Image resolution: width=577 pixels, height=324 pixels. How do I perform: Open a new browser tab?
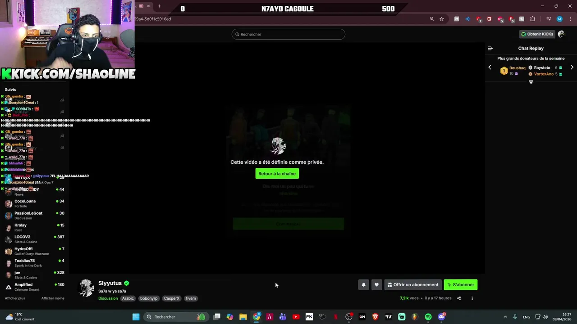[x=159, y=6]
